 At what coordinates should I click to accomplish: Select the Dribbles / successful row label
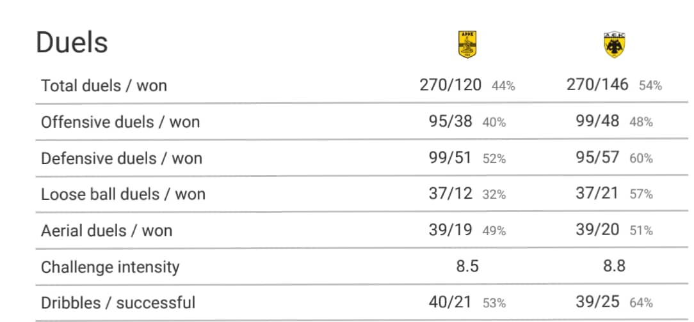(118, 303)
